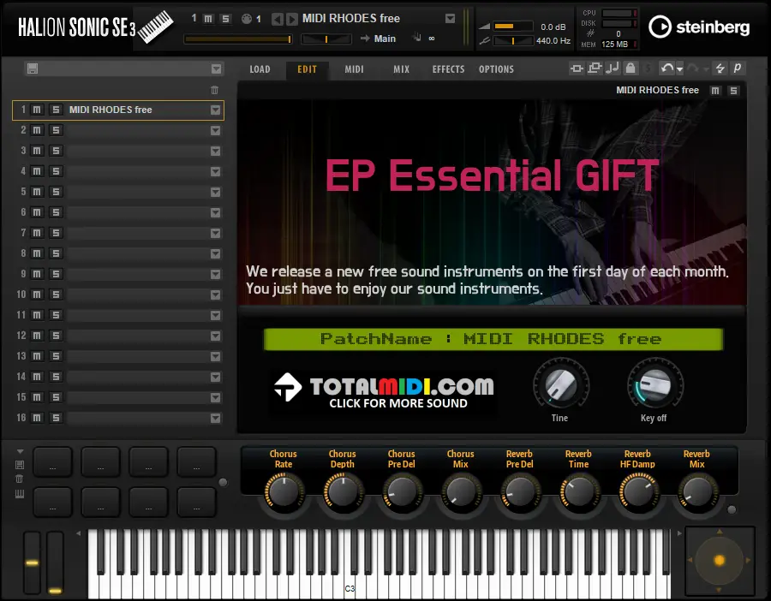Mute slot 12
This screenshot has height=601, width=771.
click(37, 335)
